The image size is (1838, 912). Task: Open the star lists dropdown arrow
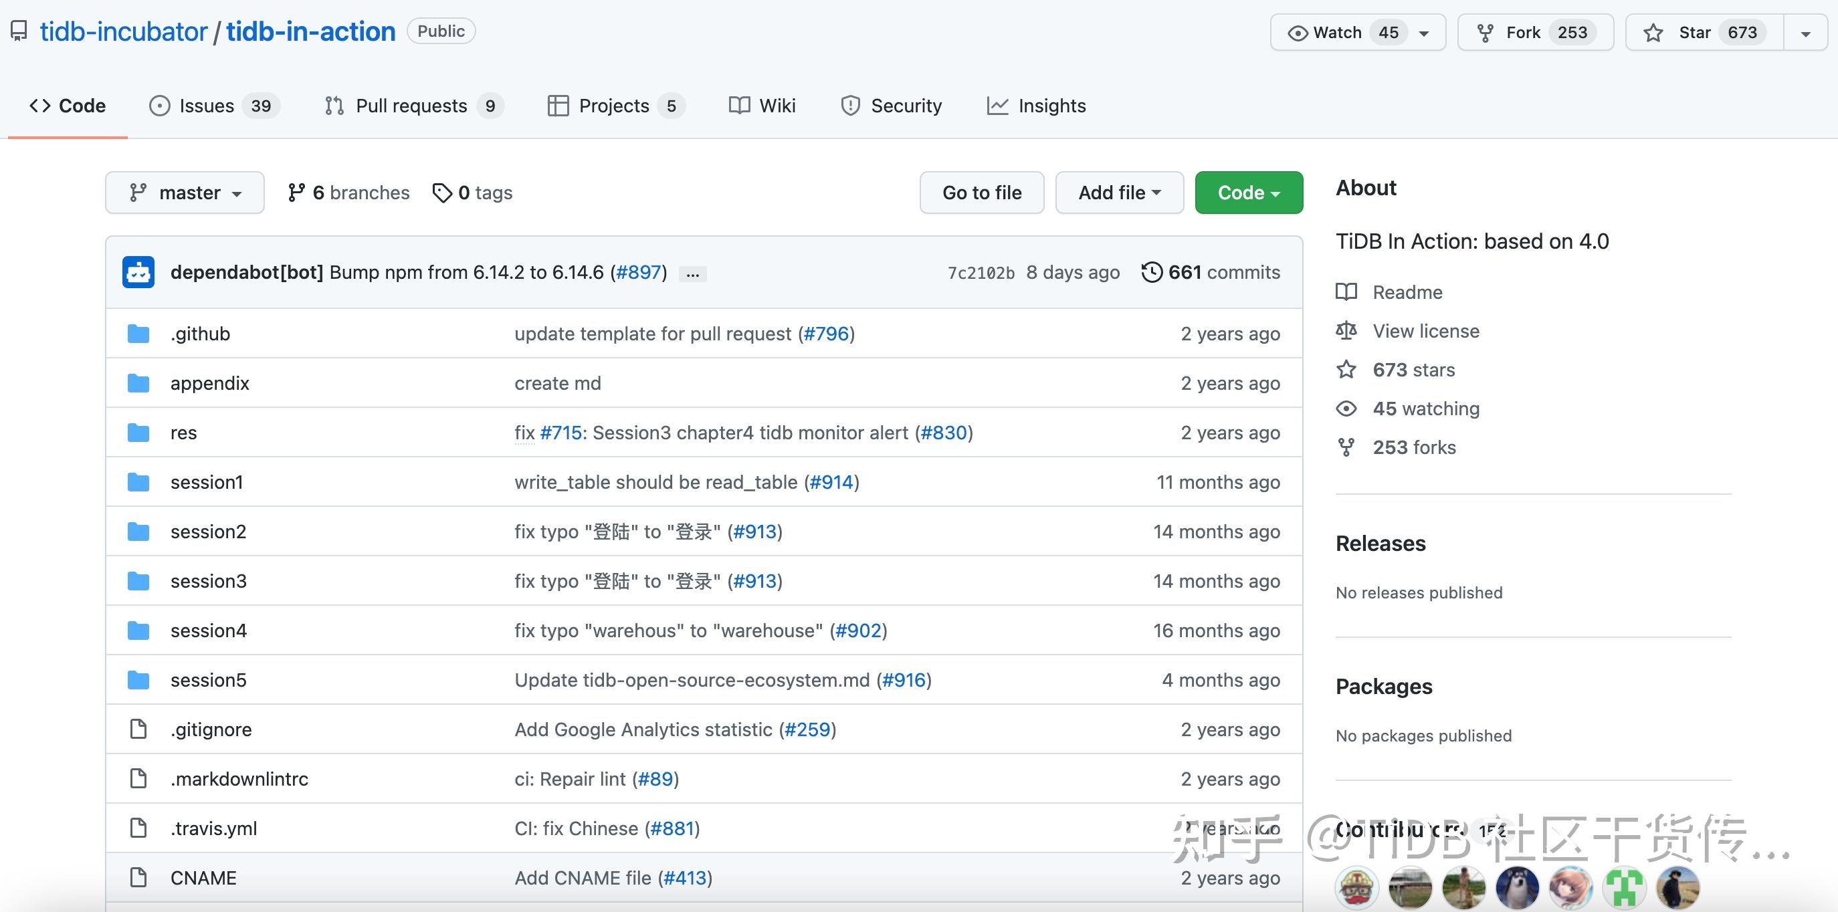coord(1805,33)
